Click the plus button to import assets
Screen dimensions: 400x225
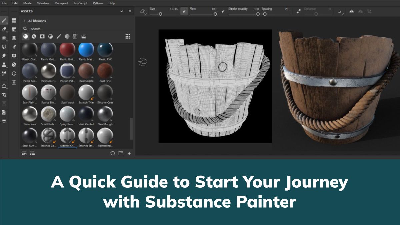click(129, 153)
